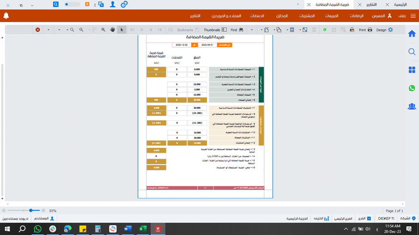This screenshot has width=419, height=235.
Task: Select the hand pan tool
Action: click(x=113, y=30)
